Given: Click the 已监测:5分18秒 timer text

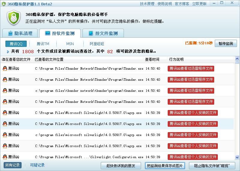Looking at the screenshot, I should coord(199,43).
